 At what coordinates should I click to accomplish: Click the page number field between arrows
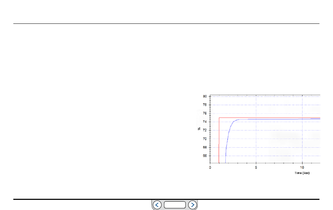tap(175, 205)
